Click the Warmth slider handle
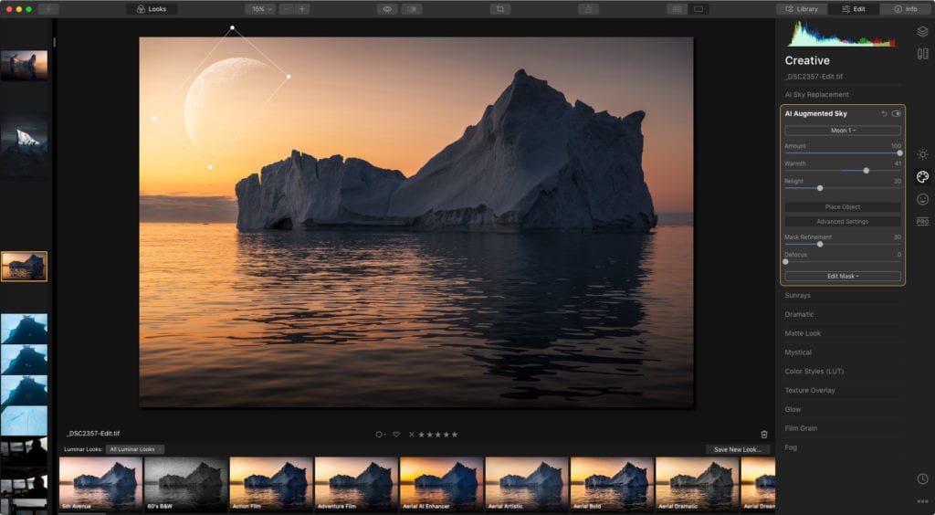935x515 pixels. pos(866,171)
